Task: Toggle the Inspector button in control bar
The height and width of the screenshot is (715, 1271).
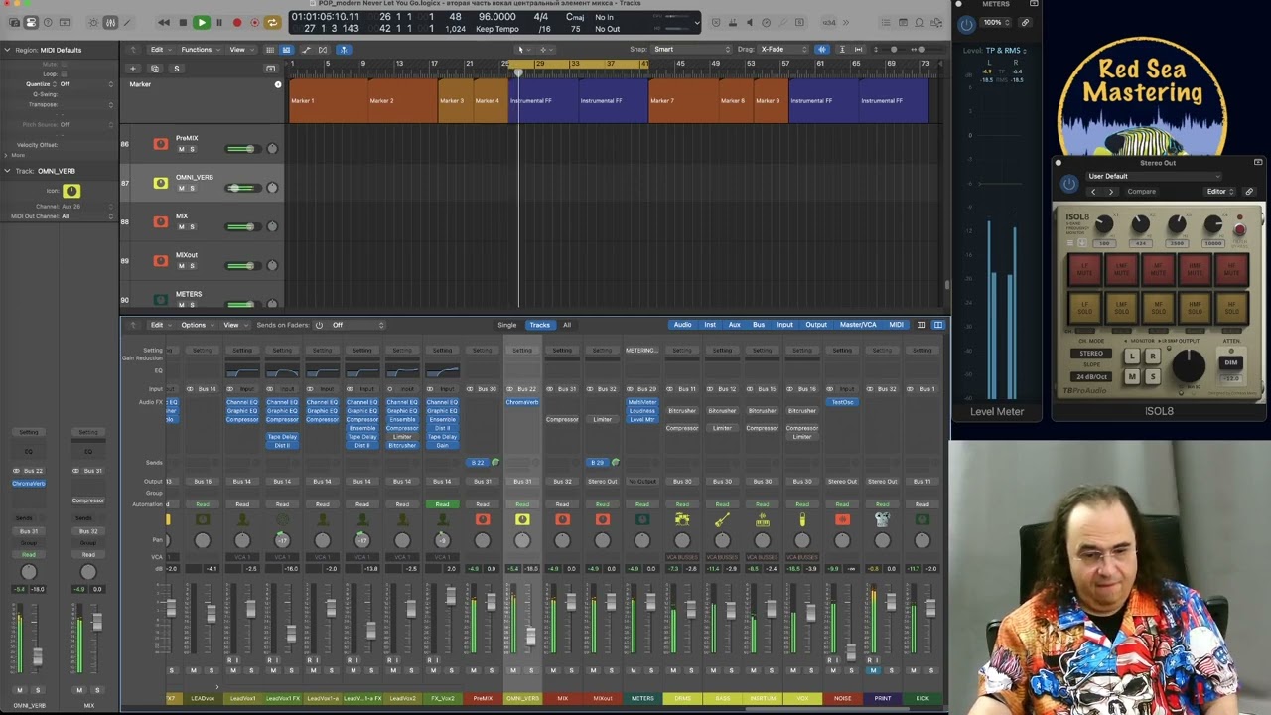Action: point(30,22)
